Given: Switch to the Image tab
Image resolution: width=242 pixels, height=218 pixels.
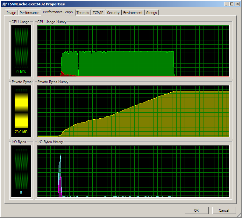Looking at the screenshot, I should coord(11,13).
